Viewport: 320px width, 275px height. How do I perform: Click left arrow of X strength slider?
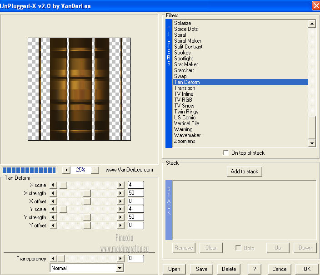coord(53,193)
